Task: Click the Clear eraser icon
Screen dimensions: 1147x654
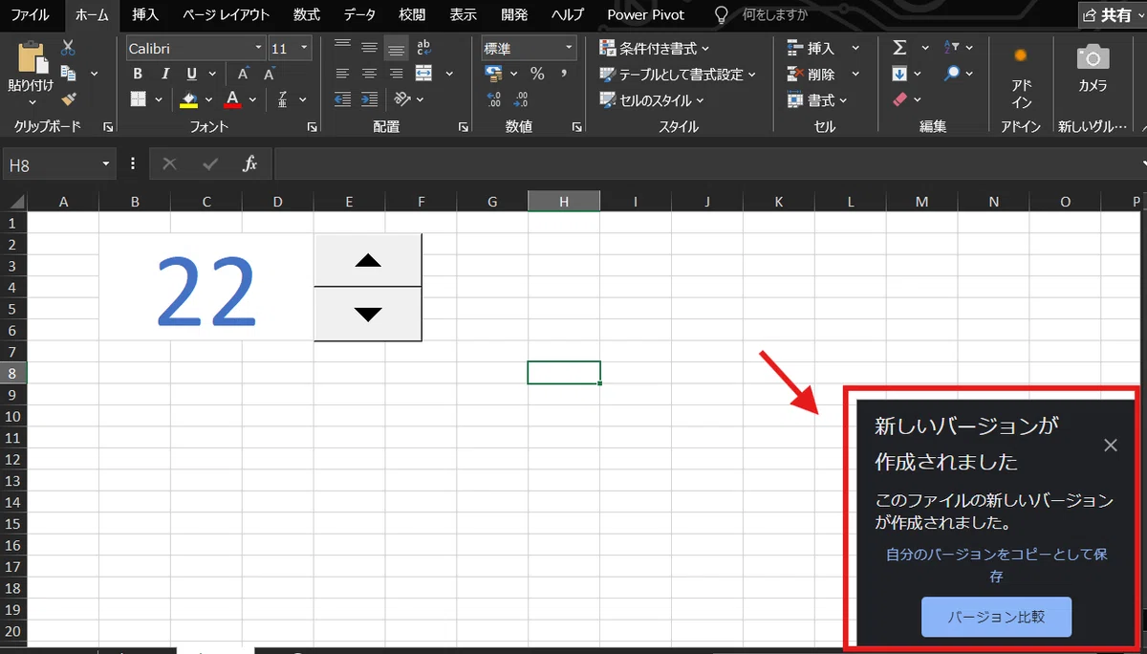Action: tap(899, 98)
